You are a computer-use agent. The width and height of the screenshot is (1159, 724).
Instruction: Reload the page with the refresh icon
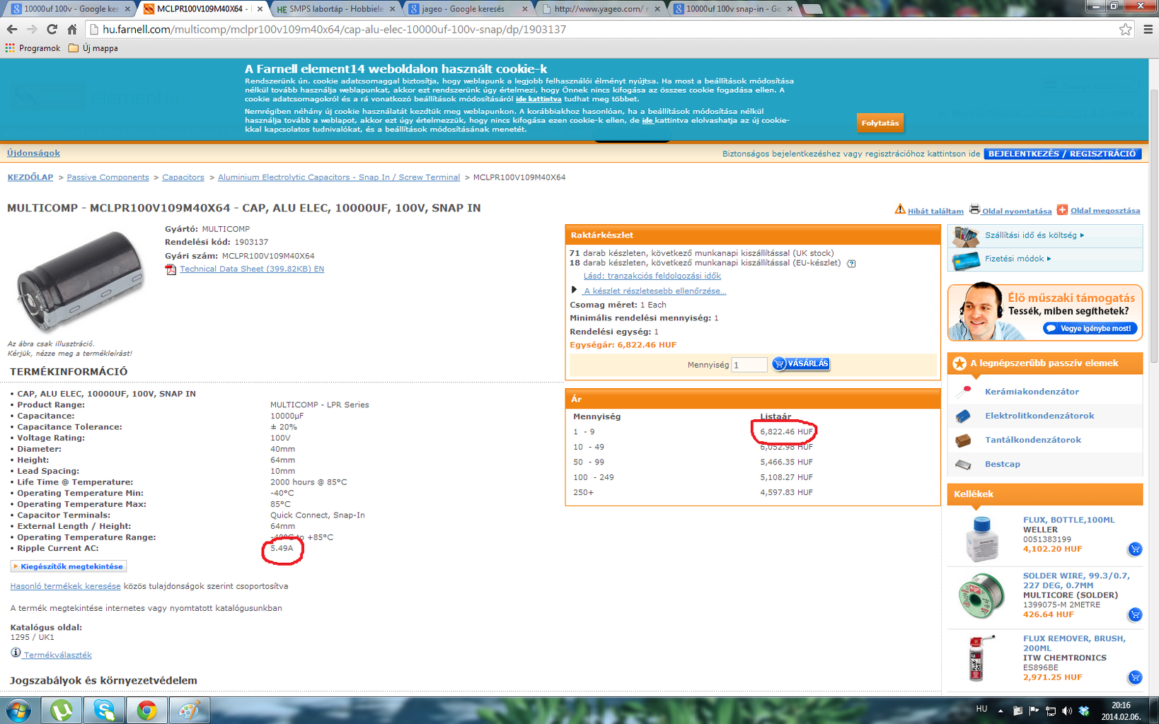tap(52, 29)
